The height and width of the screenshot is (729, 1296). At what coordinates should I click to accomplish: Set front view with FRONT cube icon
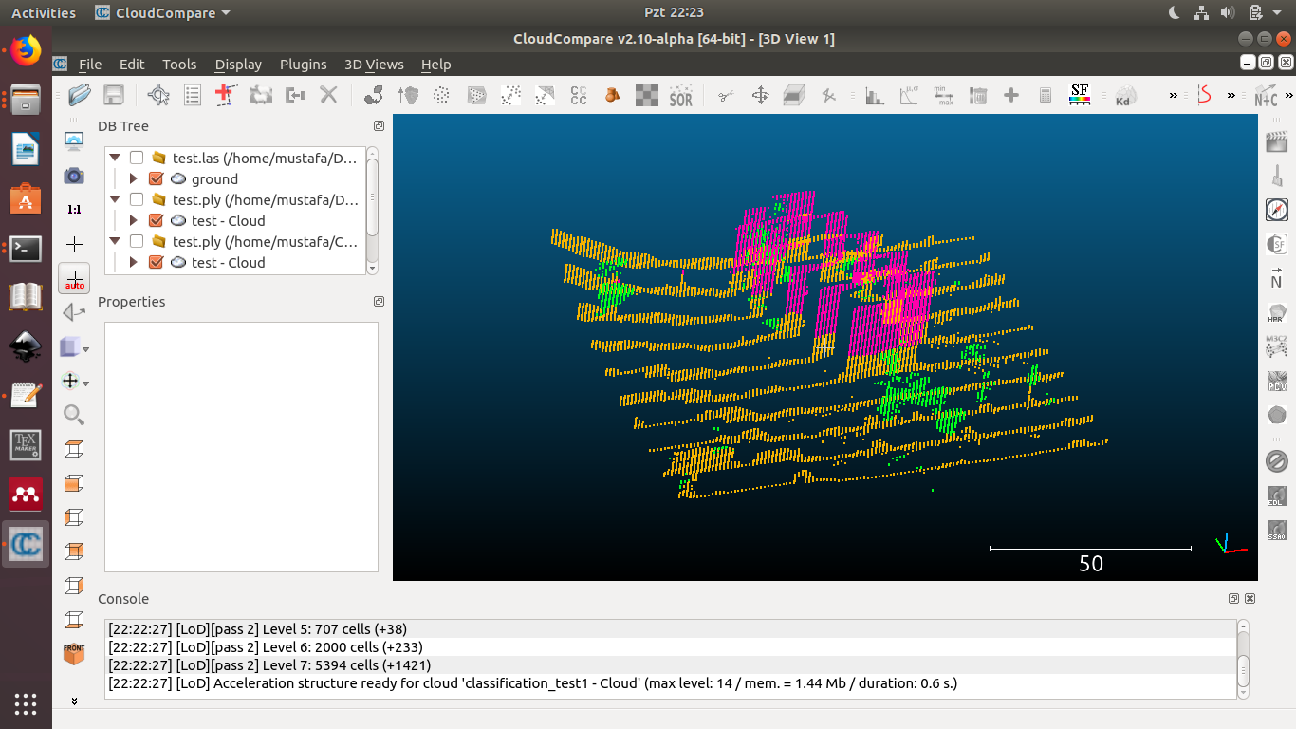(x=74, y=654)
